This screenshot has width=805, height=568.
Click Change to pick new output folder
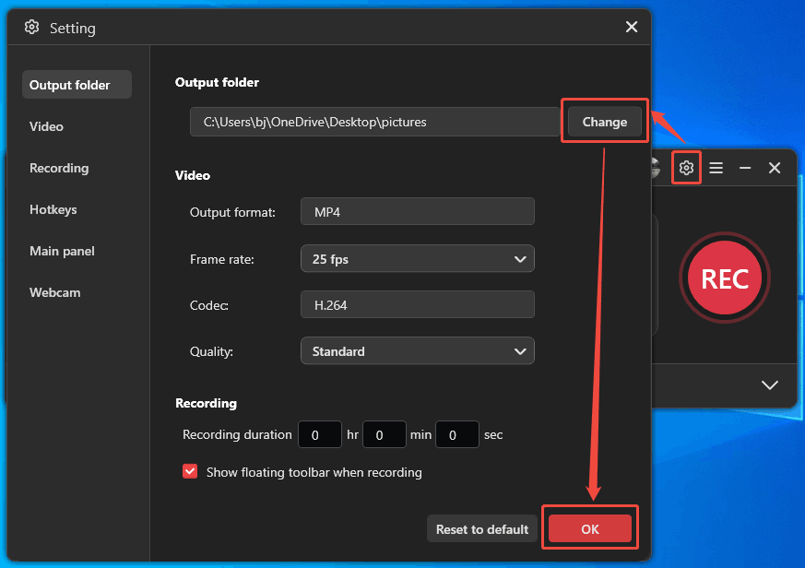[x=604, y=121]
